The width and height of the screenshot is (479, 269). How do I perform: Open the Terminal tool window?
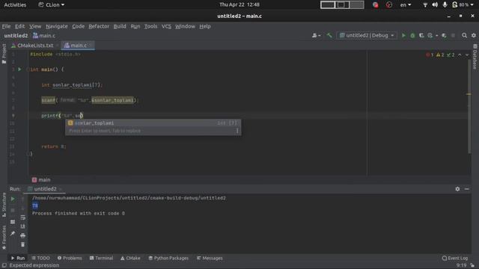(101, 258)
